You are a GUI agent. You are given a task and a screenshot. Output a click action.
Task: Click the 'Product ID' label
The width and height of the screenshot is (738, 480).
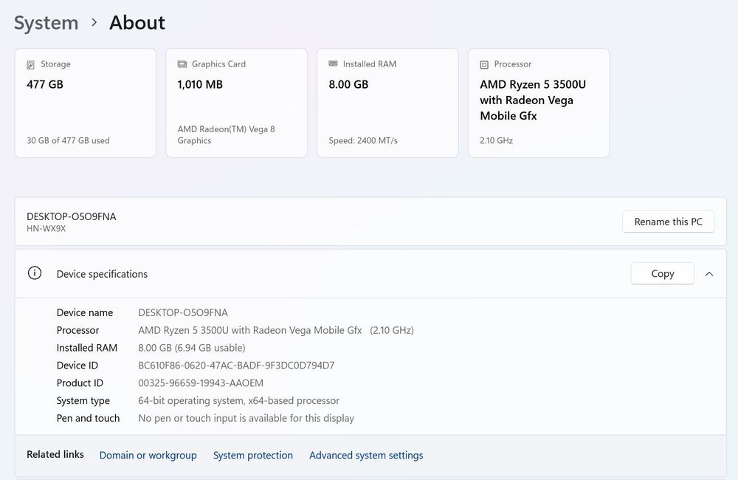tap(80, 383)
